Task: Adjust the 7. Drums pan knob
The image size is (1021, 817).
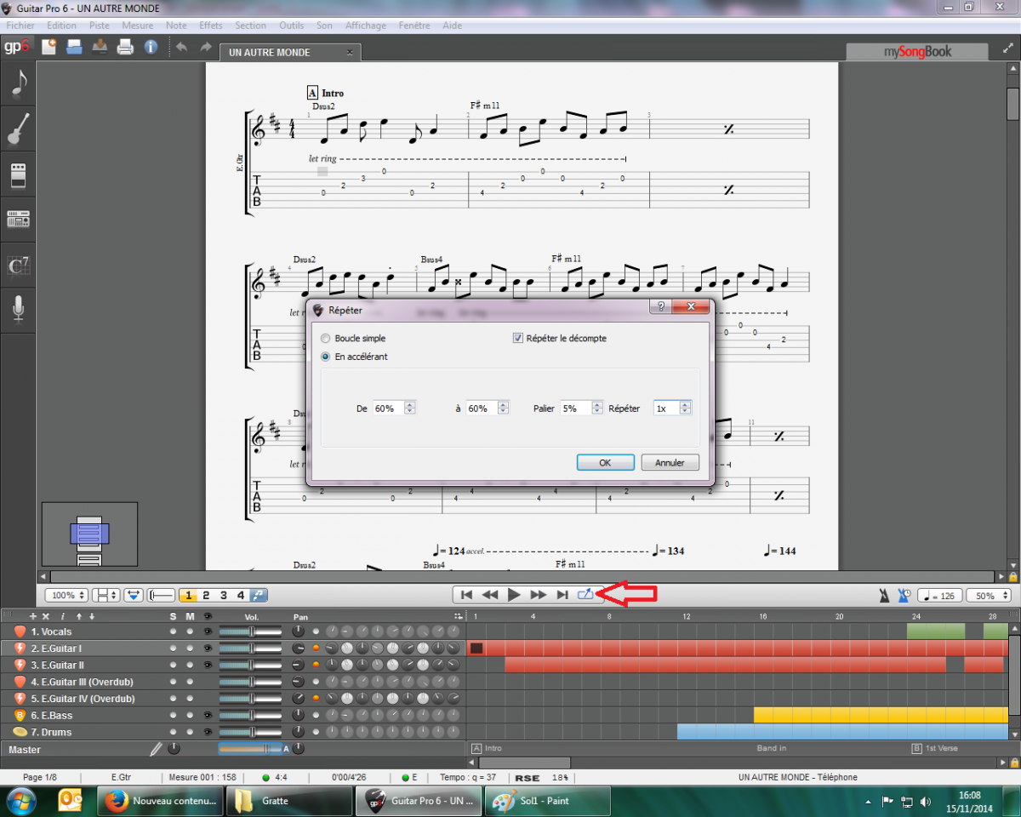Action: pyautogui.click(x=298, y=732)
